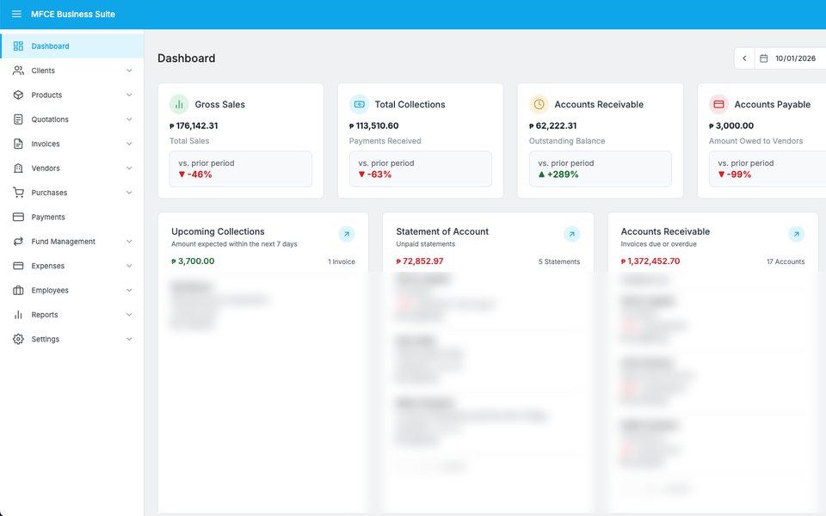Select Employees in the sidebar
The image size is (826, 516).
71,290
